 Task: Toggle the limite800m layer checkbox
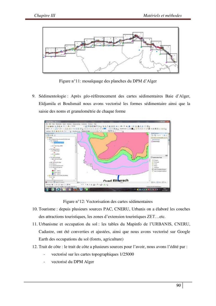pos(53,154)
